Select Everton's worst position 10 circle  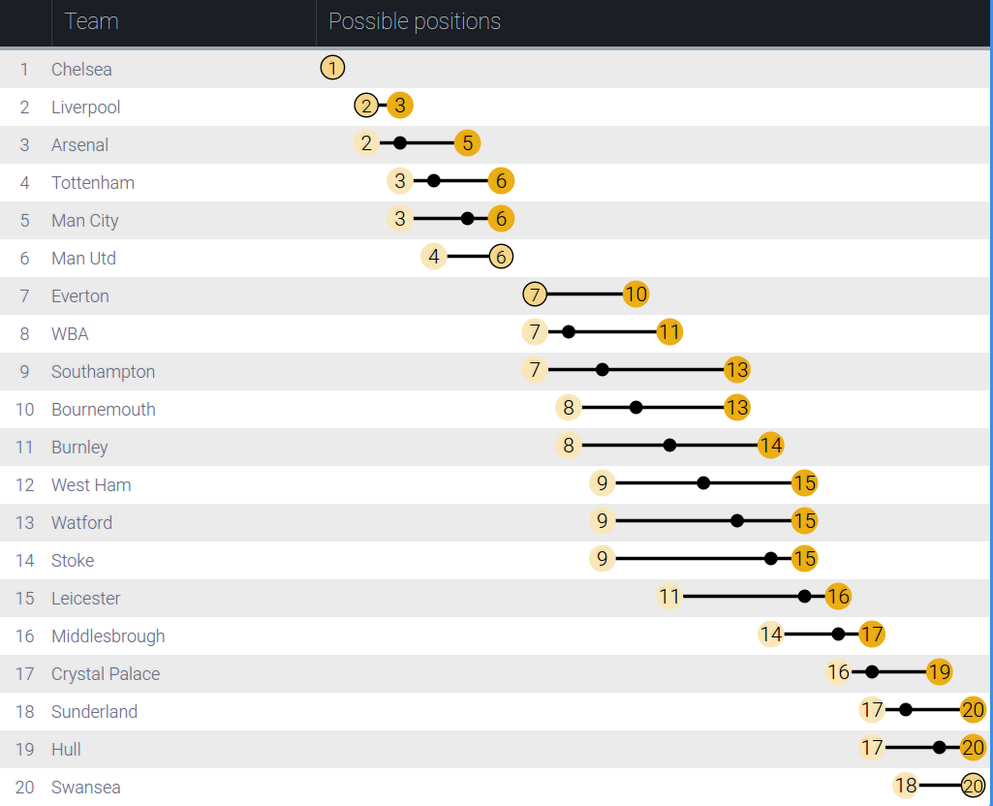636,294
